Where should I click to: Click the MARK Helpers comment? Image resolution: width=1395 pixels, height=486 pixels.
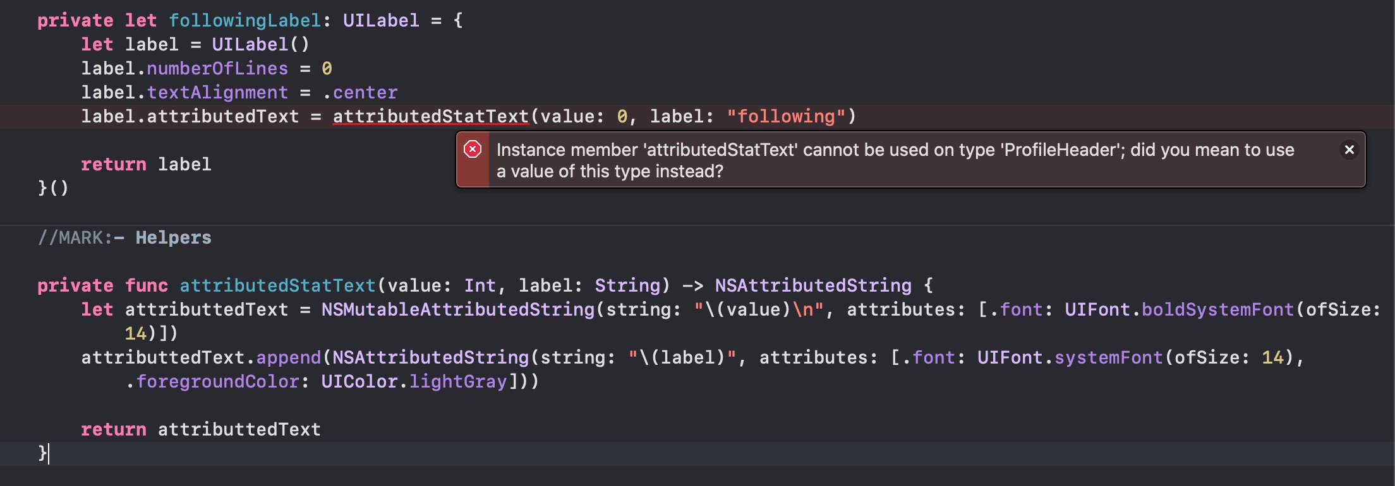[x=124, y=238]
